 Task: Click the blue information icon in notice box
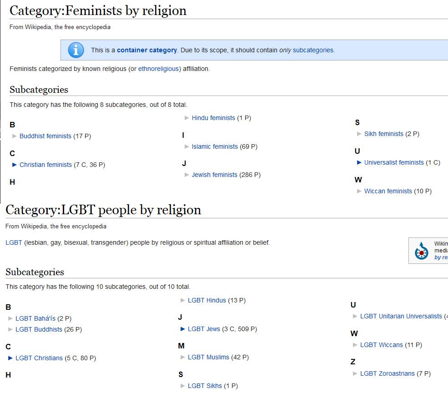tap(76, 50)
